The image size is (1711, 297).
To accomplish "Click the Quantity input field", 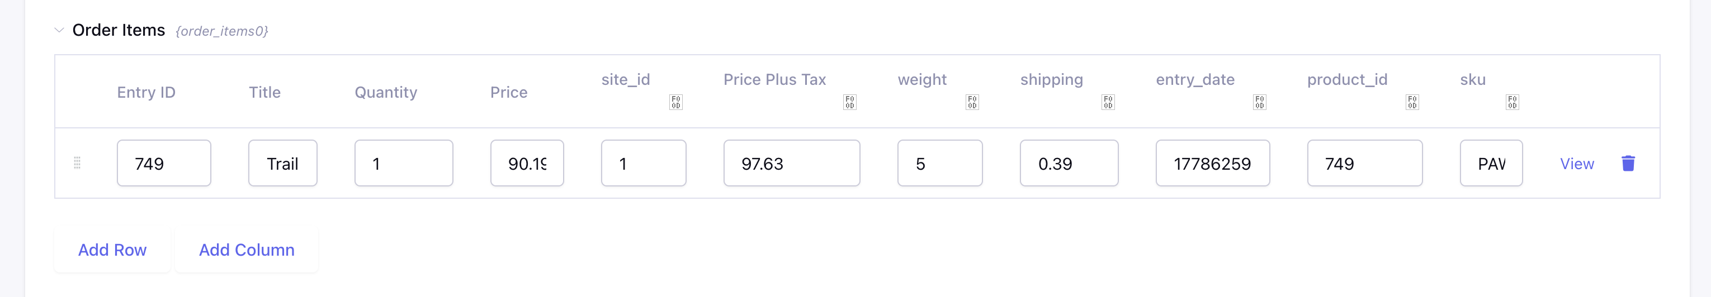I will tap(404, 163).
